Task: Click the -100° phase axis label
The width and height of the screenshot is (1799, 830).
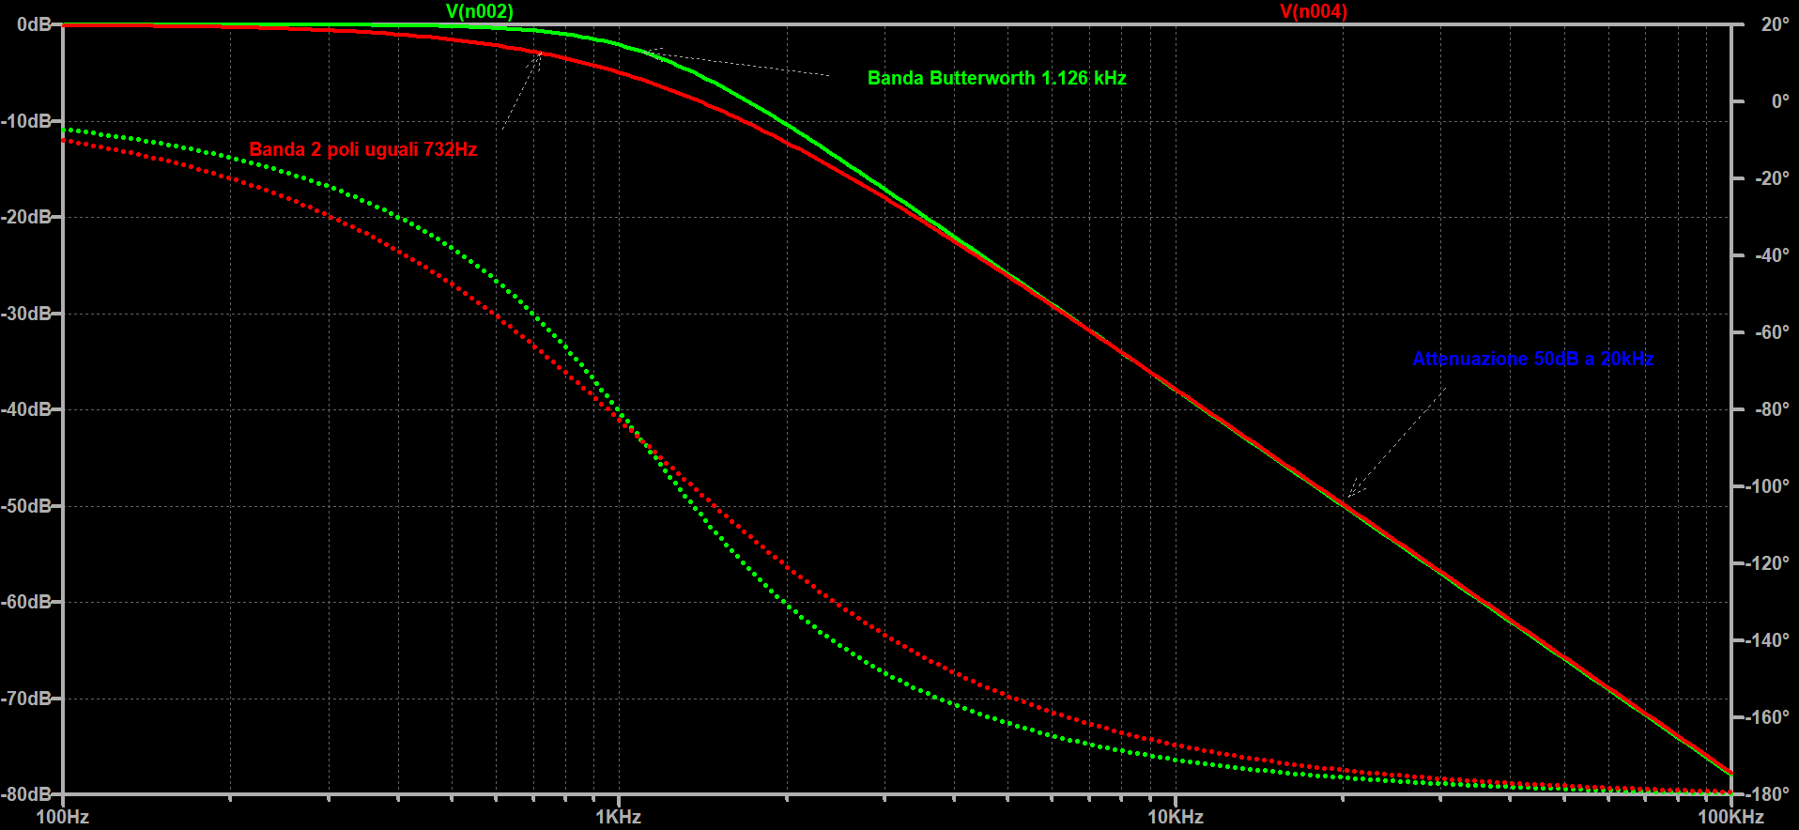Action: tap(1769, 486)
